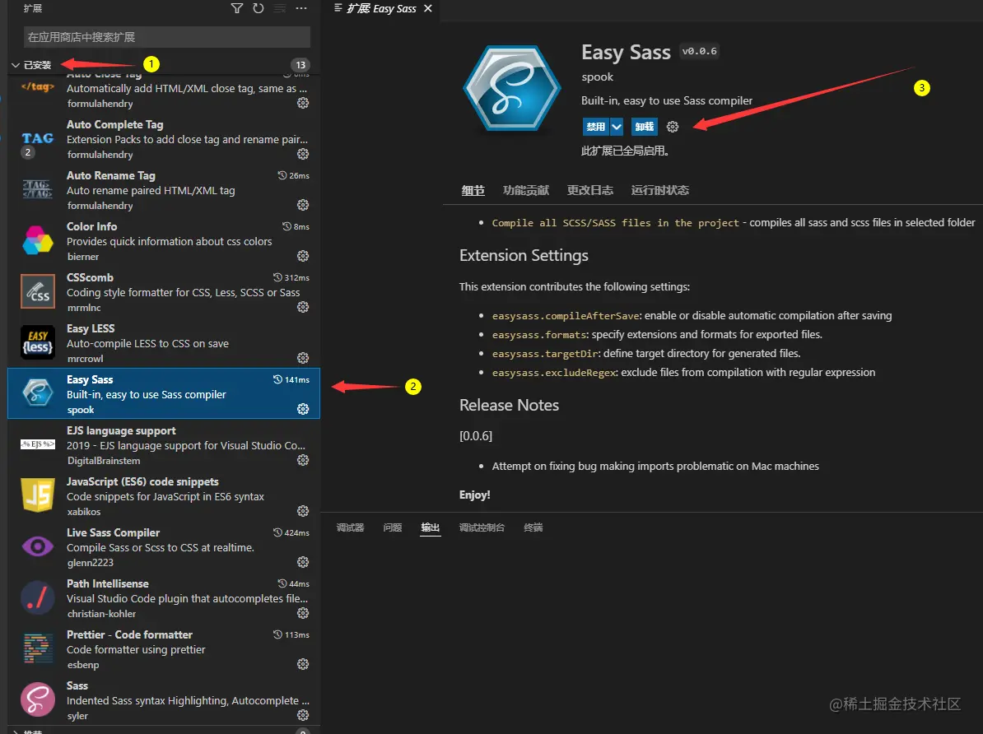Open the dropdown arrow next to 禁用

click(617, 127)
